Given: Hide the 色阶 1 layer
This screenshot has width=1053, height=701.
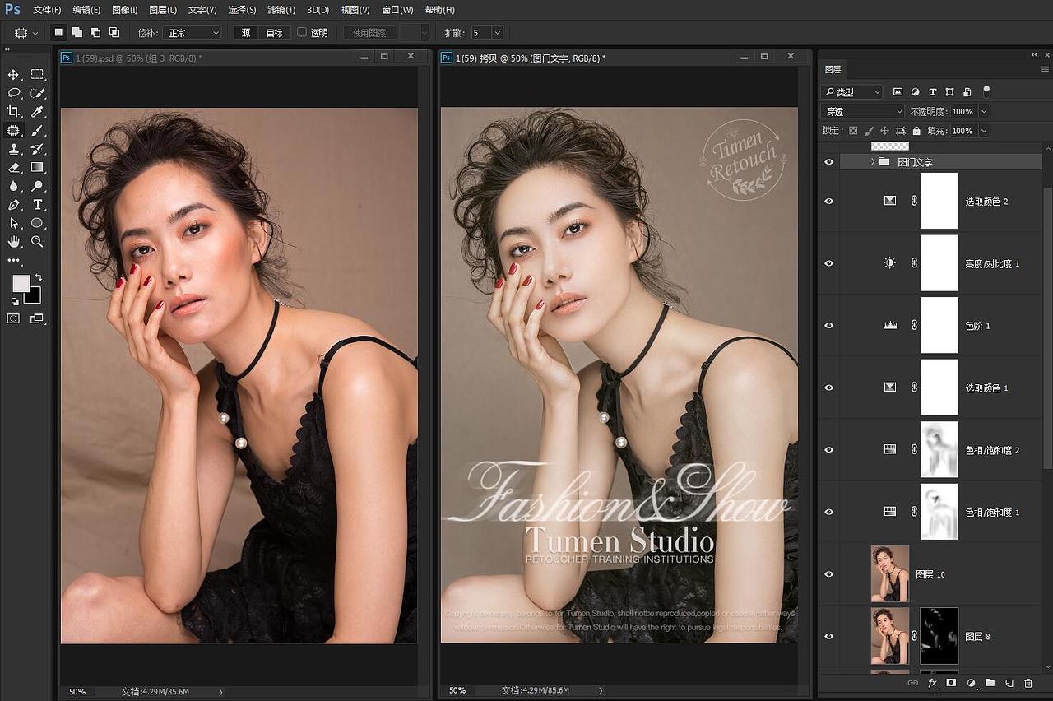Looking at the screenshot, I should (x=828, y=325).
